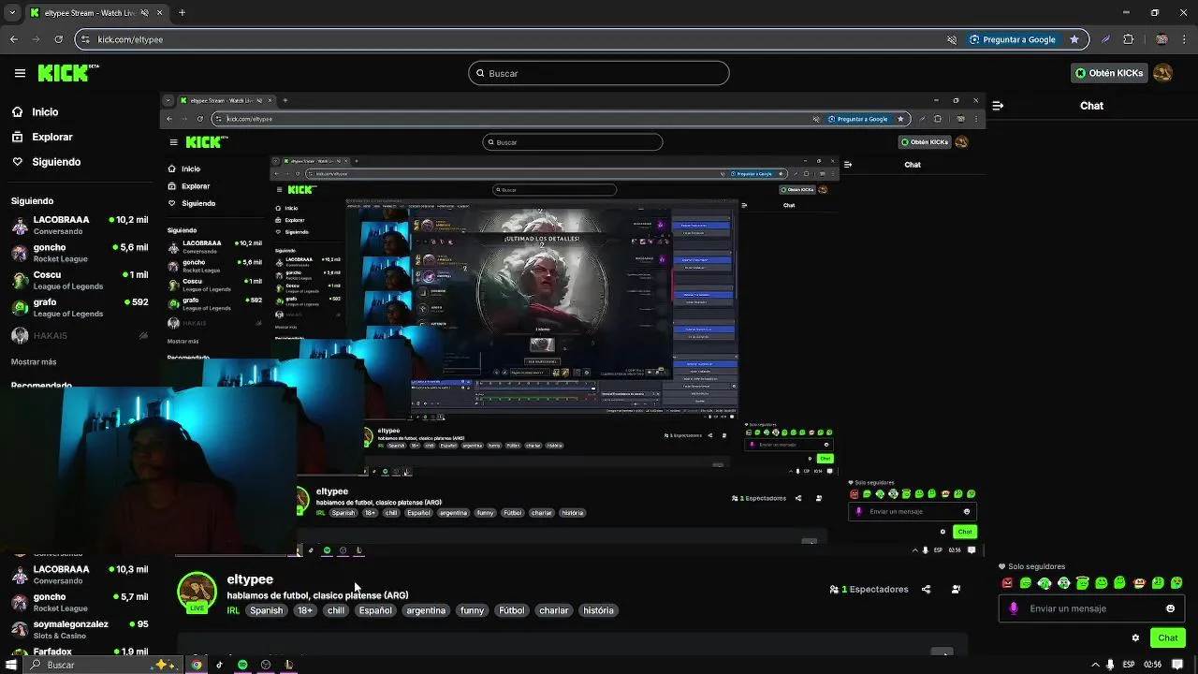1198x674 pixels.
Task: Click the user icon beside share
Action: (956, 590)
